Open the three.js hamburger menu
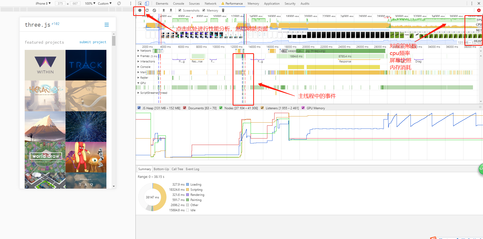This screenshot has width=483, height=239. click(x=107, y=25)
